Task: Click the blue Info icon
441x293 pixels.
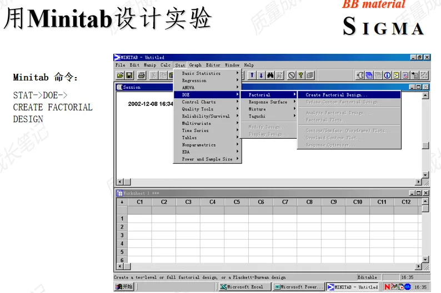Action: tap(387, 75)
